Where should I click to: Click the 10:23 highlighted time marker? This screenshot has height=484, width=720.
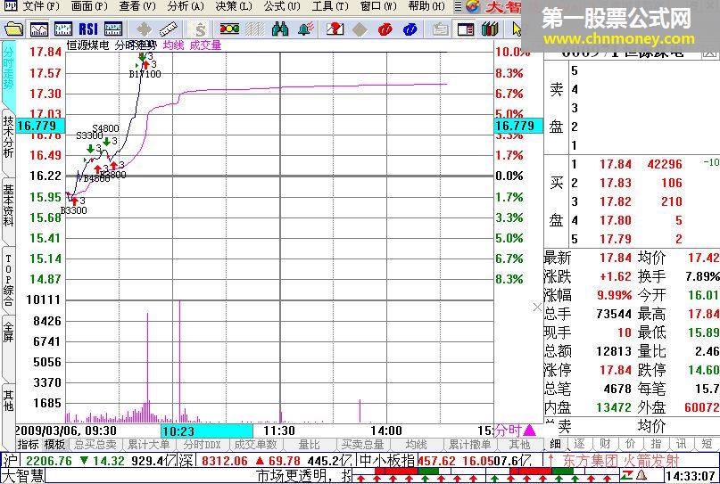click(x=207, y=431)
